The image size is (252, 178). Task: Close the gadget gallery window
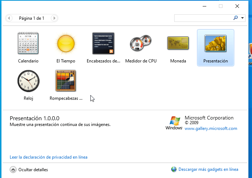(x=237, y=6)
